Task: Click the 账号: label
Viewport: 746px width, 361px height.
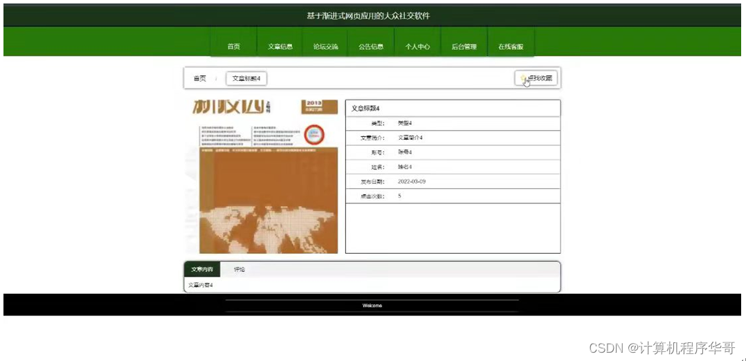Action: click(379, 152)
